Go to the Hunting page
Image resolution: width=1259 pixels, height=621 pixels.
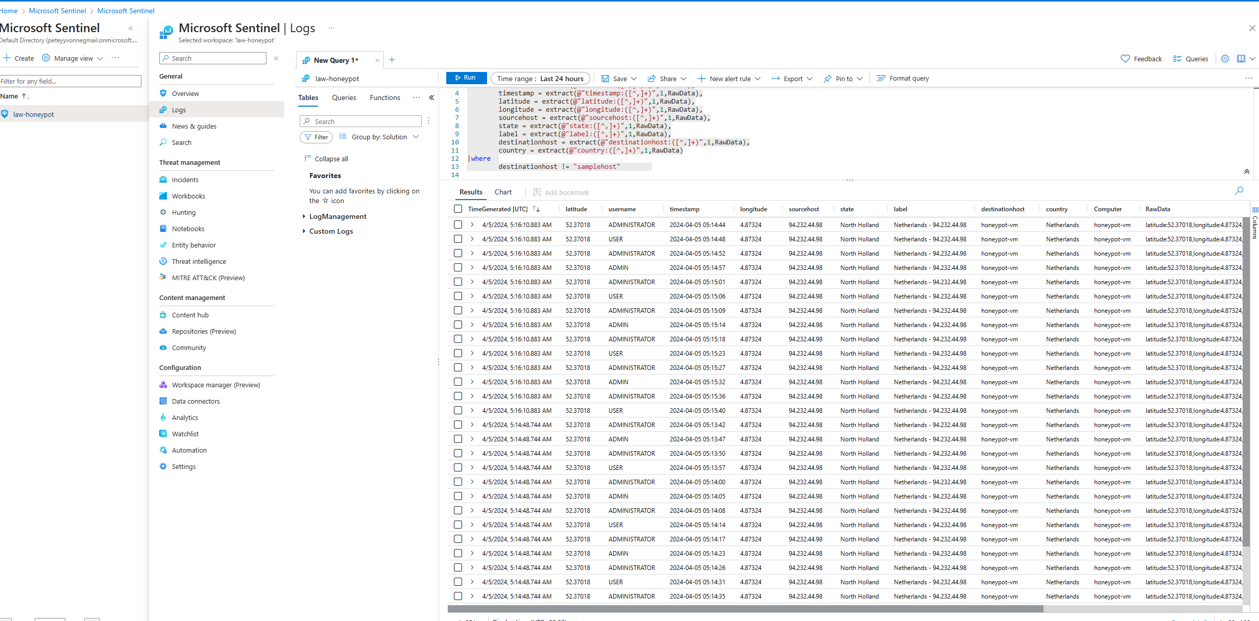183,212
